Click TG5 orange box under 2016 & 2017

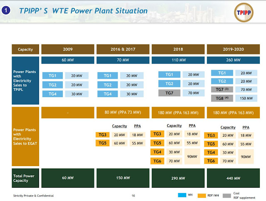click(x=103, y=143)
